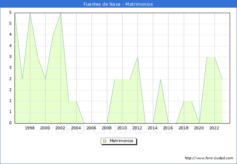Select the 2010 label on the x-axis

coord(122,128)
